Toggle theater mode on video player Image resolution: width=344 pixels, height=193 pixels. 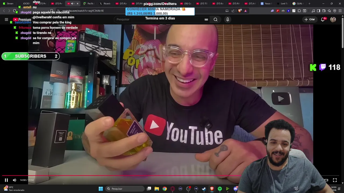click(326, 180)
